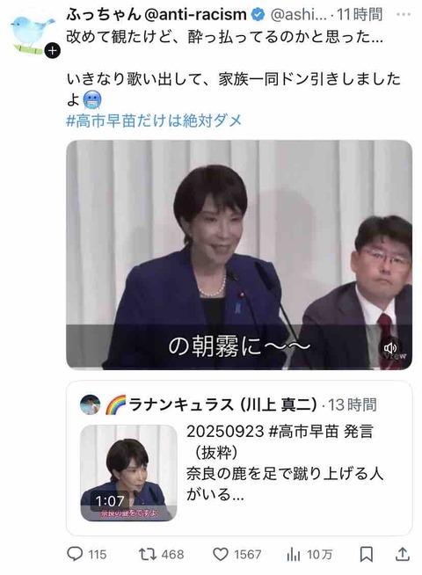Open quoted post by ラナンキュラス (川上 真二)
Viewport: 422px width, 575px height.
(239, 458)
